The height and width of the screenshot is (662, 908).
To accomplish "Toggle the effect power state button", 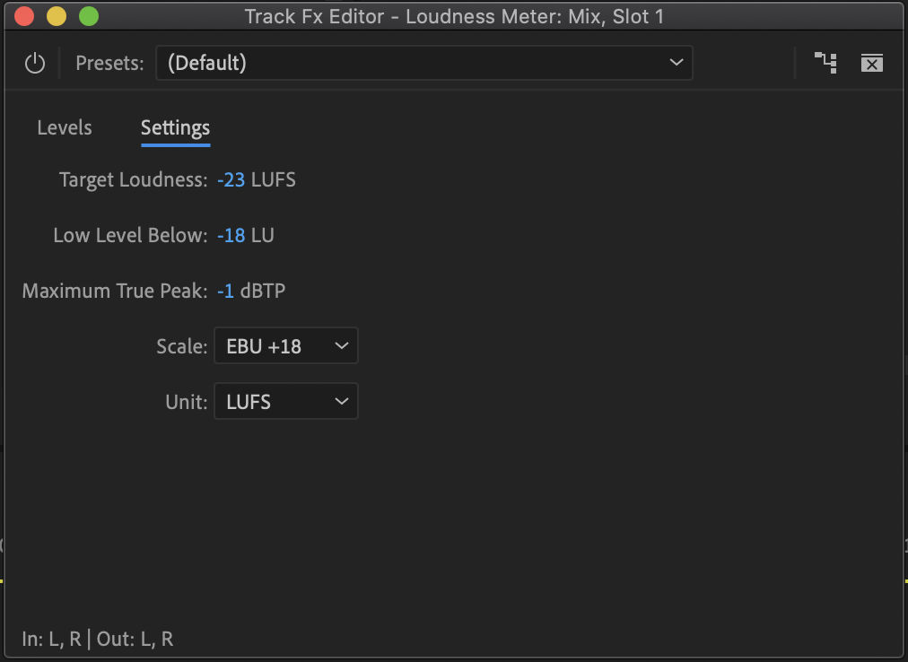I will 35,63.
